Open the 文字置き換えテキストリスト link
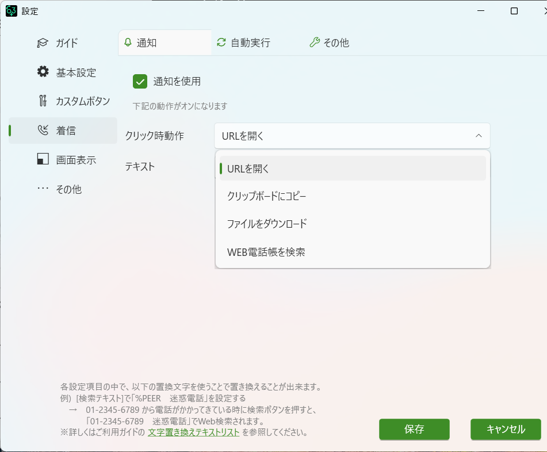Screen dimensions: 547x452 [x=193, y=432]
